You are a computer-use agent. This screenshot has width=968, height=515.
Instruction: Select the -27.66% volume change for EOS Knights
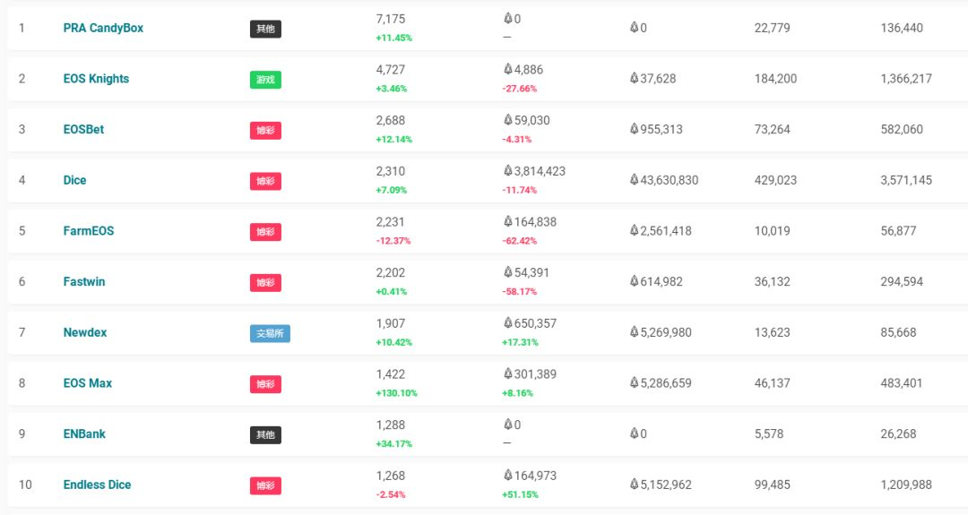point(520,88)
